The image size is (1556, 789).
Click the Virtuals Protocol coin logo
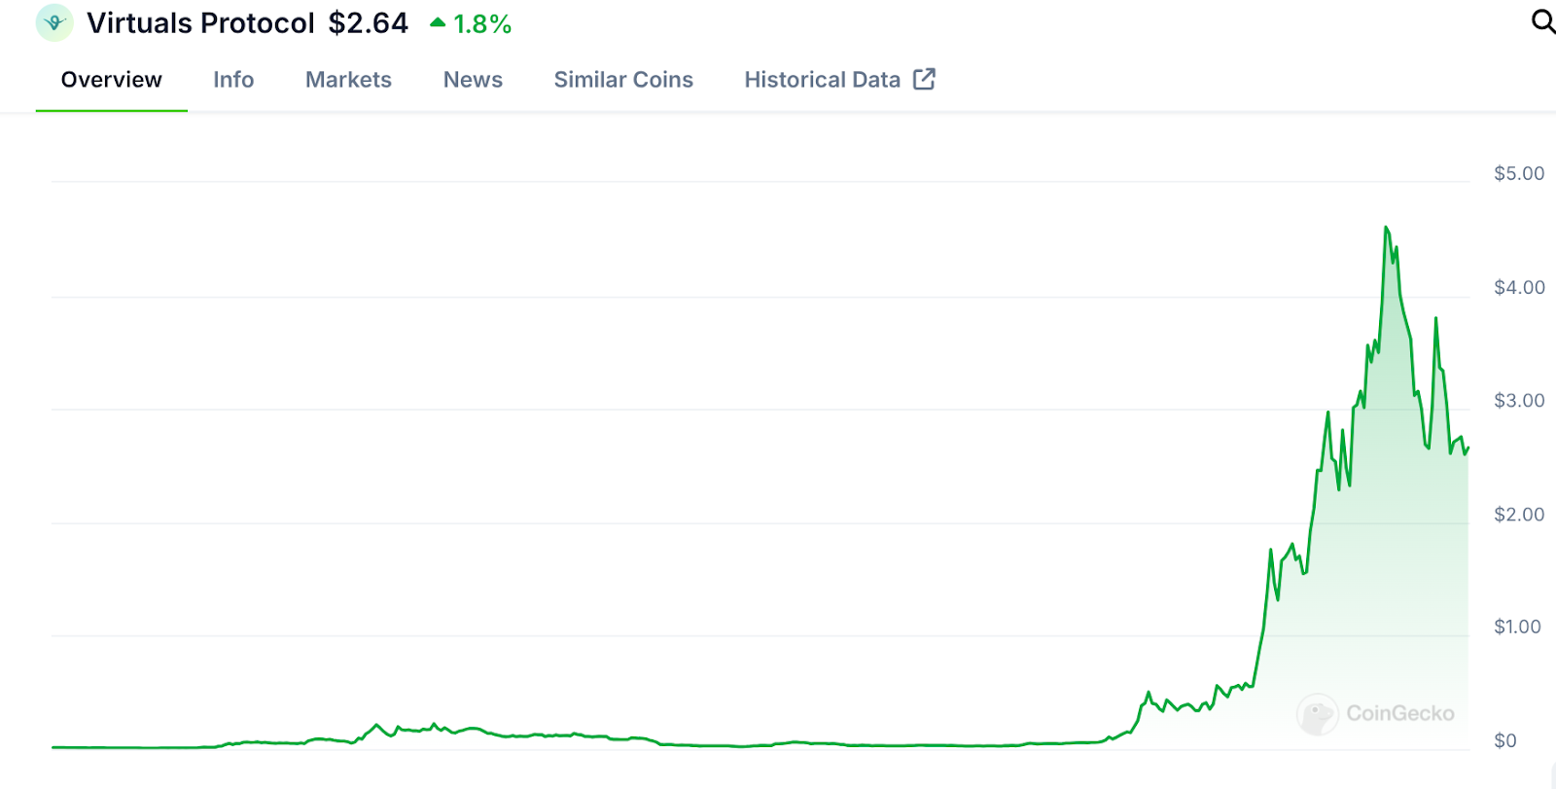point(54,22)
